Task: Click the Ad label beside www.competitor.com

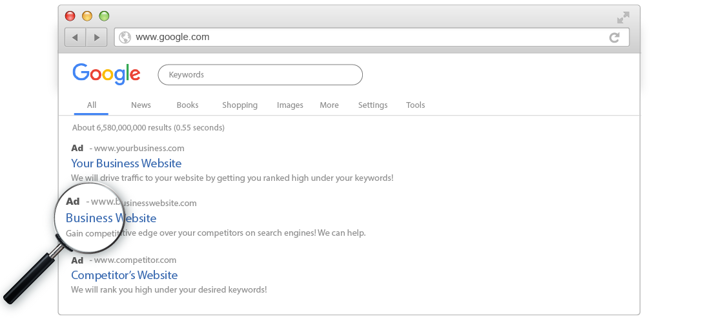Action: pyautogui.click(x=77, y=260)
